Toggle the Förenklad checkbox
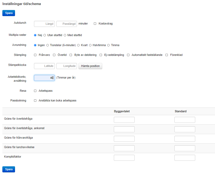 [167, 55]
